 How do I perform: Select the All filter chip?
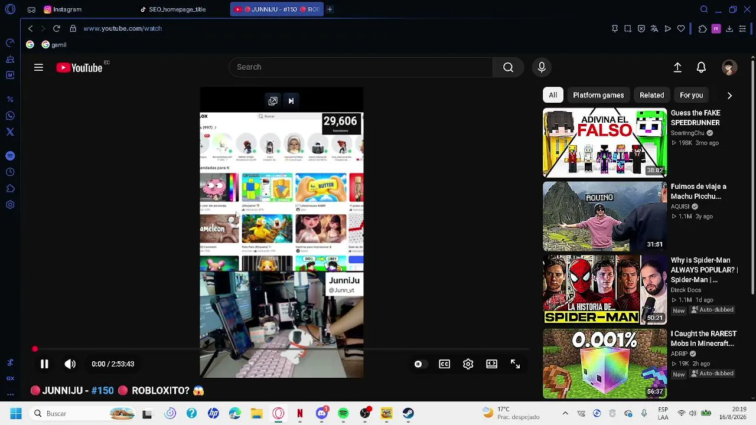point(553,95)
